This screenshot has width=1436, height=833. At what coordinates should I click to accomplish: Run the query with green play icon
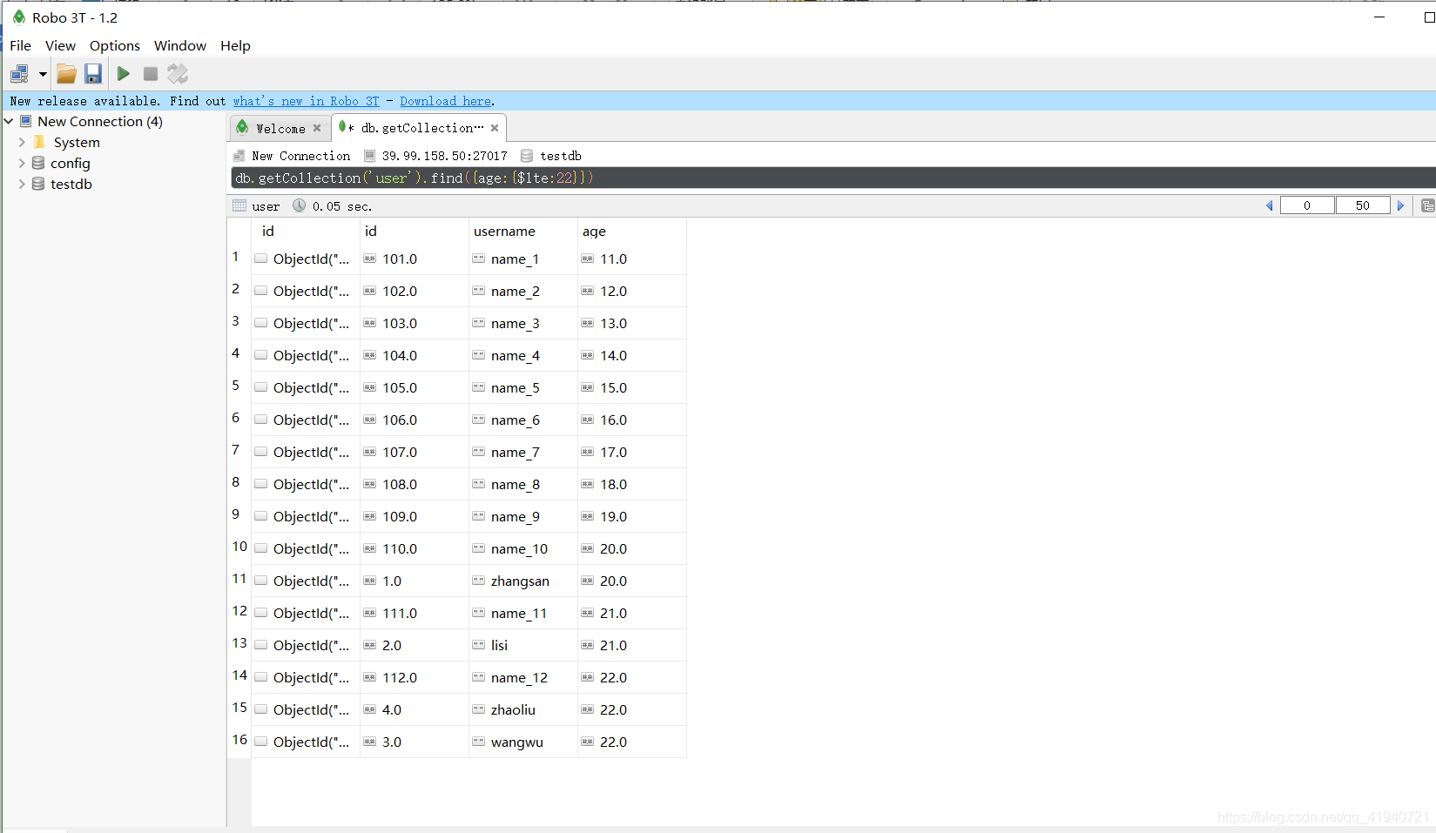point(124,74)
